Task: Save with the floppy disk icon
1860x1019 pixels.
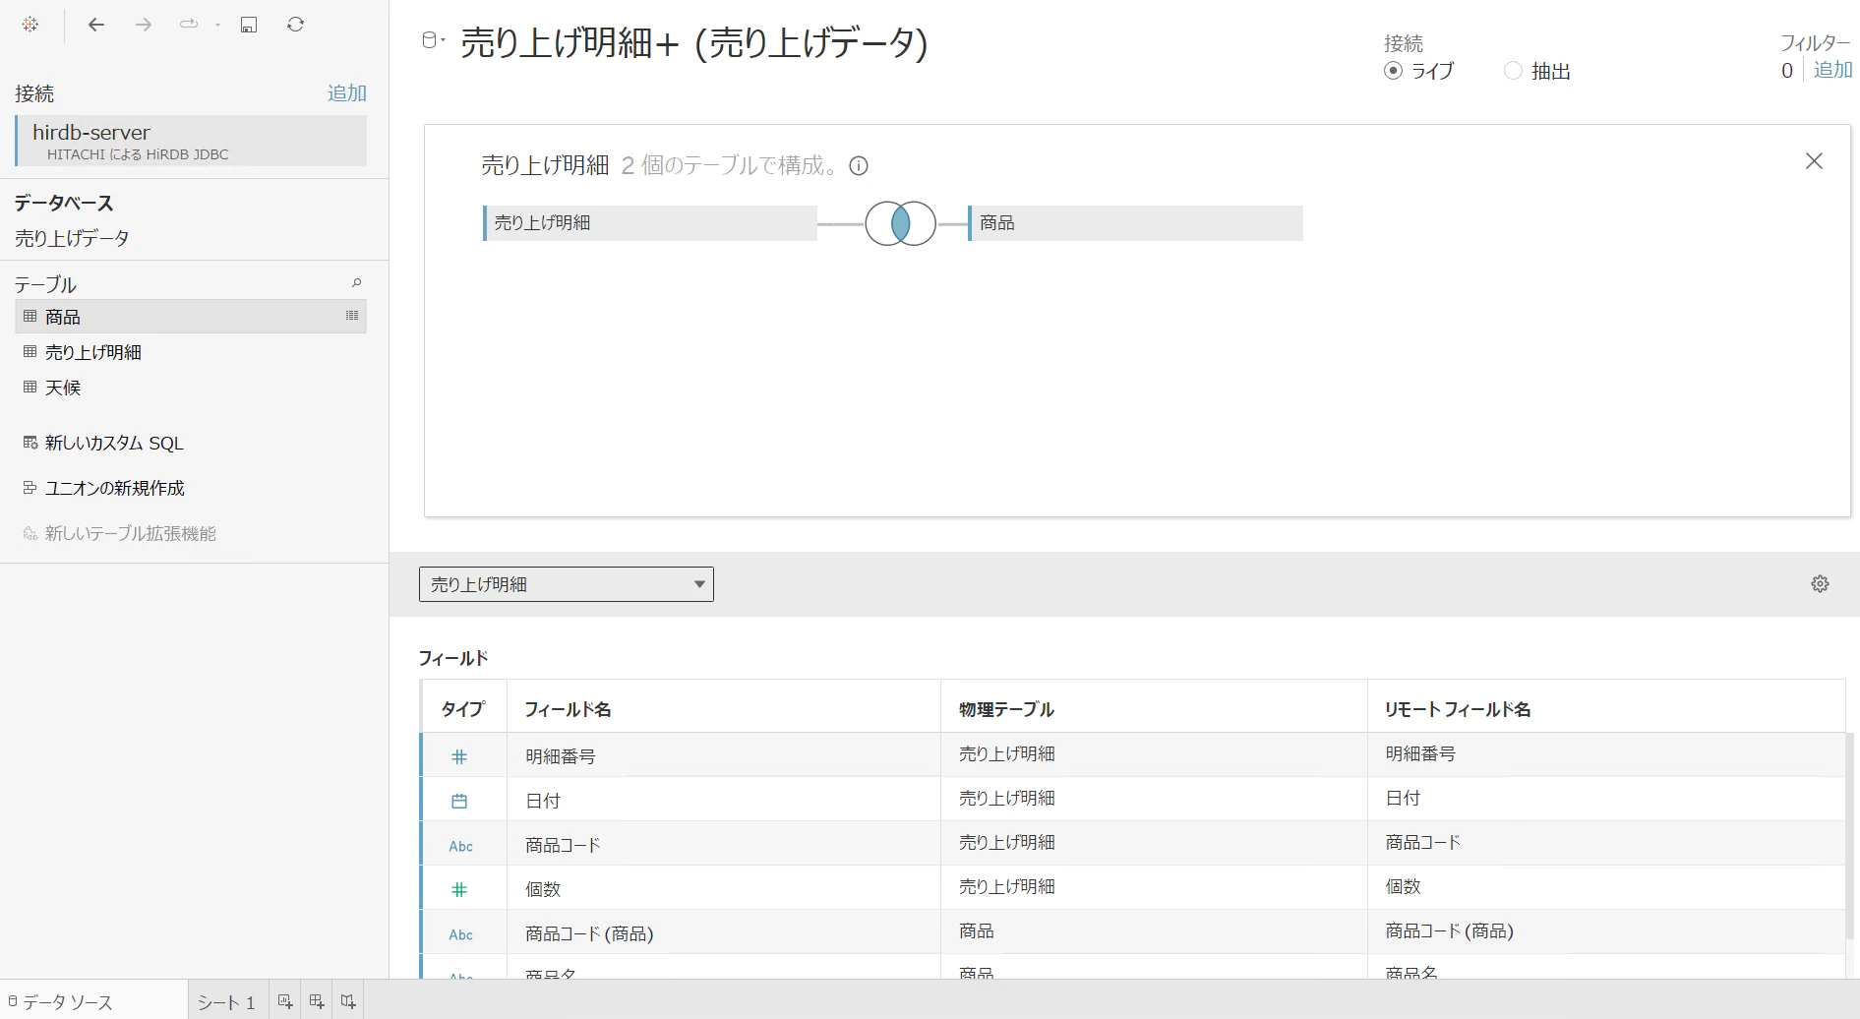Action: click(249, 25)
